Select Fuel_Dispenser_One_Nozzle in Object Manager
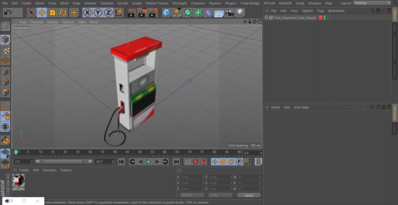398x205 pixels. pyautogui.click(x=295, y=18)
